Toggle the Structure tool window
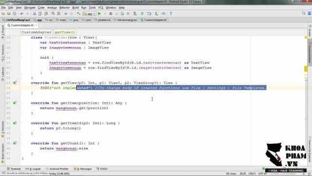This screenshot has width=312, height=176. point(2,53)
